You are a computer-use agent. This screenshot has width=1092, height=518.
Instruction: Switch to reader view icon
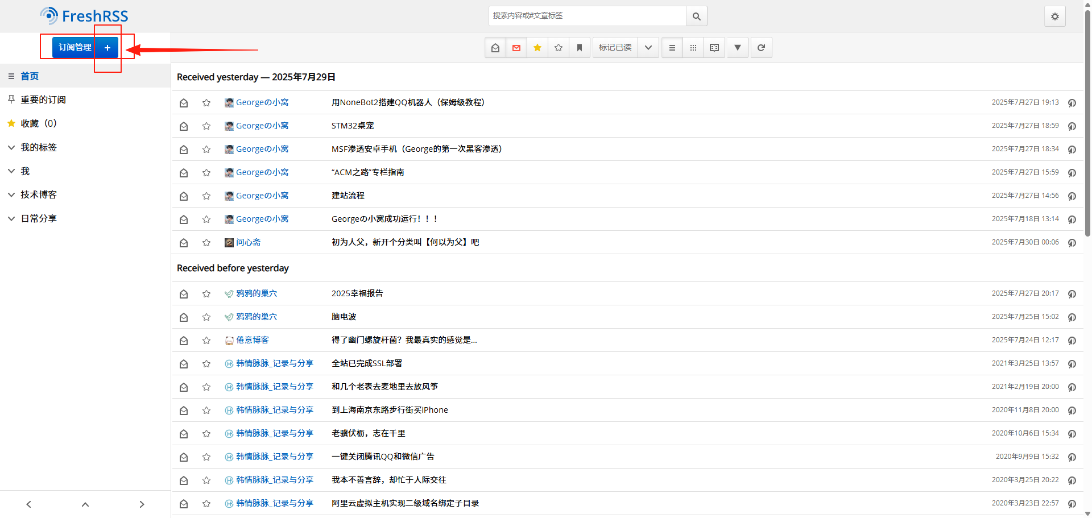click(x=714, y=48)
